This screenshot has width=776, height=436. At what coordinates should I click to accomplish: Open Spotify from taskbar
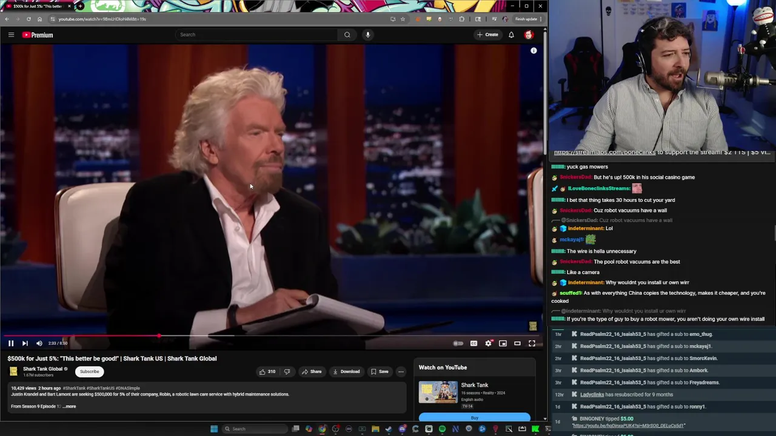coord(442,429)
